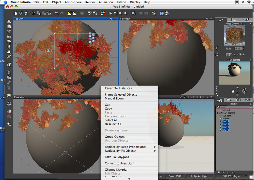Viewport: 254px width, 180px height.
Task: Click the hand pan icon under camera preview
Action: [x=232, y=91]
